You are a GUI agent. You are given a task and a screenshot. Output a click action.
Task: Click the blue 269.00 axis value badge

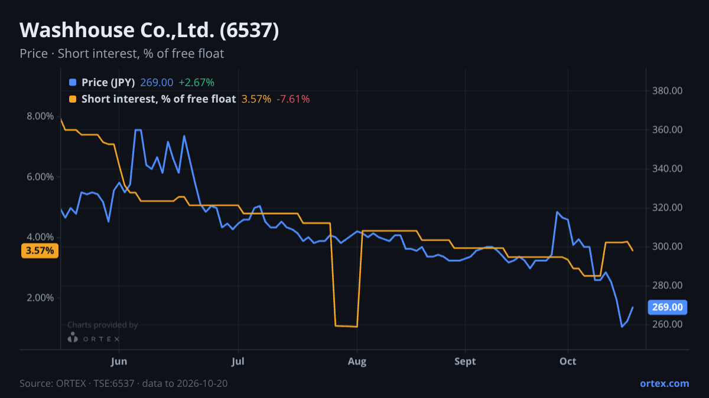[x=668, y=307]
